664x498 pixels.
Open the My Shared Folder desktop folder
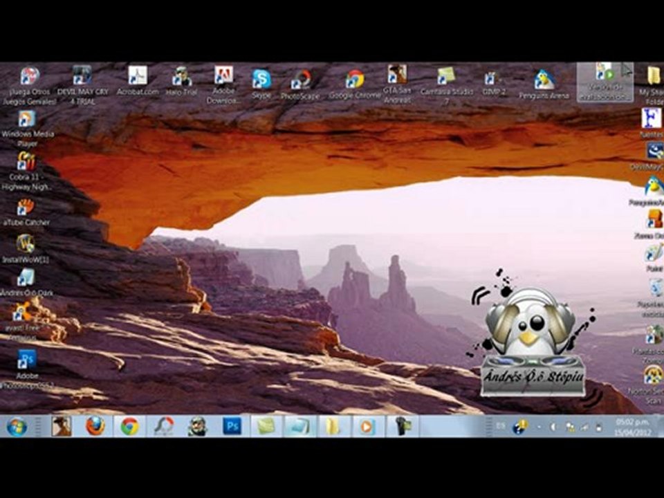click(x=653, y=84)
